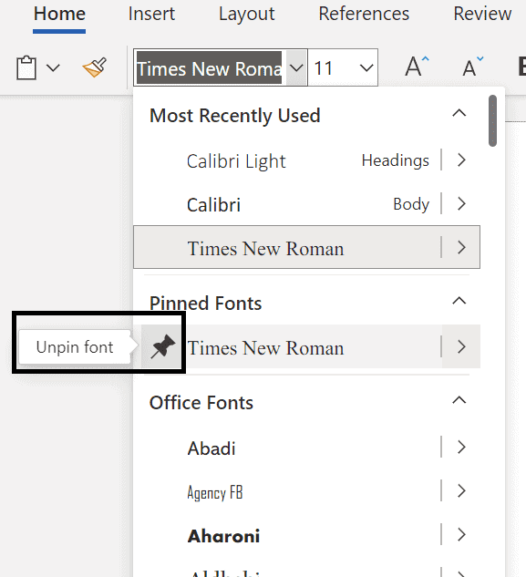
Task: Click the font name input box
Action: click(x=209, y=67)
